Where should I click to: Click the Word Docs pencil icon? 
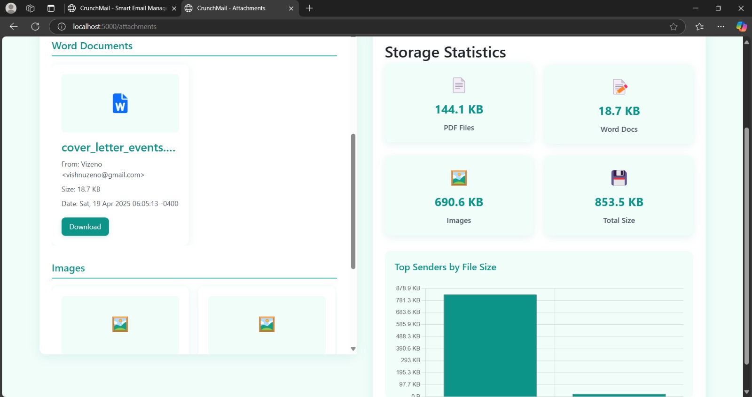pyautogui.click(x=619, y=87)
